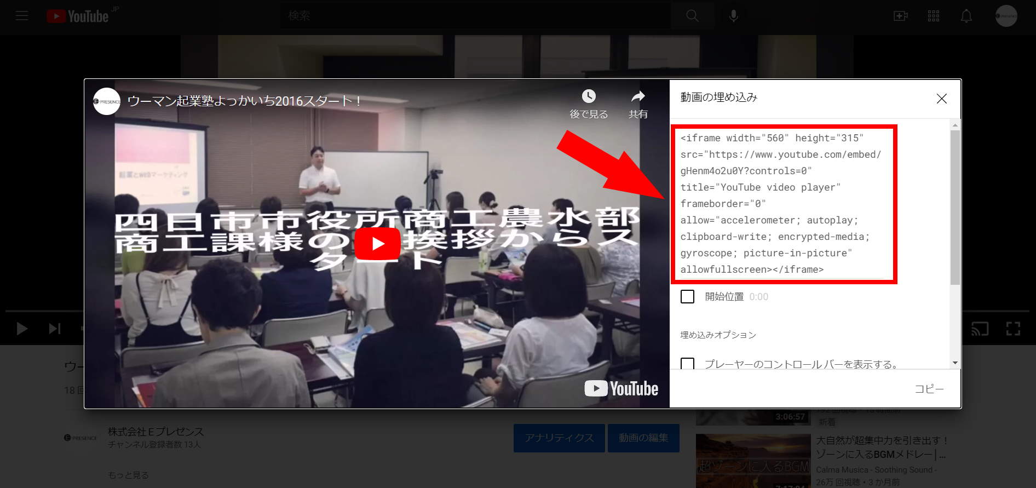The width and height of the screenshot is (1036, 488).
Task: Go to YouTube home via logo
Action: 77,16
